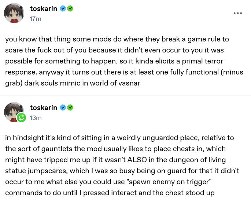Click the words "dark souls mimic"

[x=48, y=83]
